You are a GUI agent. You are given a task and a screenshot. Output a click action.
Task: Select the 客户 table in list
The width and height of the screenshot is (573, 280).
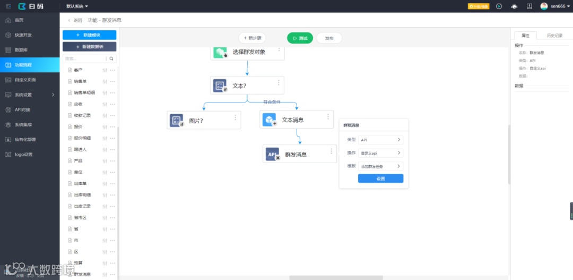(78, 70)
